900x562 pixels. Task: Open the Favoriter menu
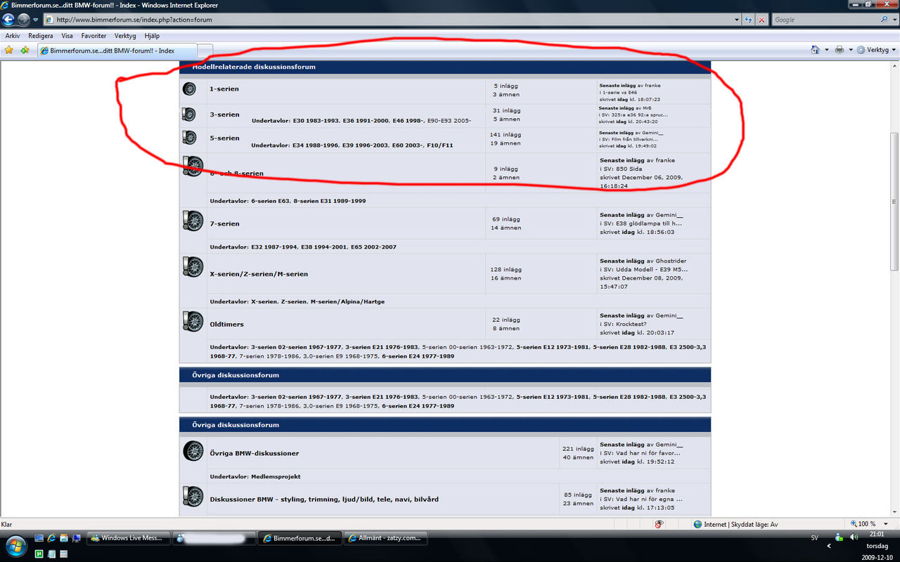coord(94,35)
